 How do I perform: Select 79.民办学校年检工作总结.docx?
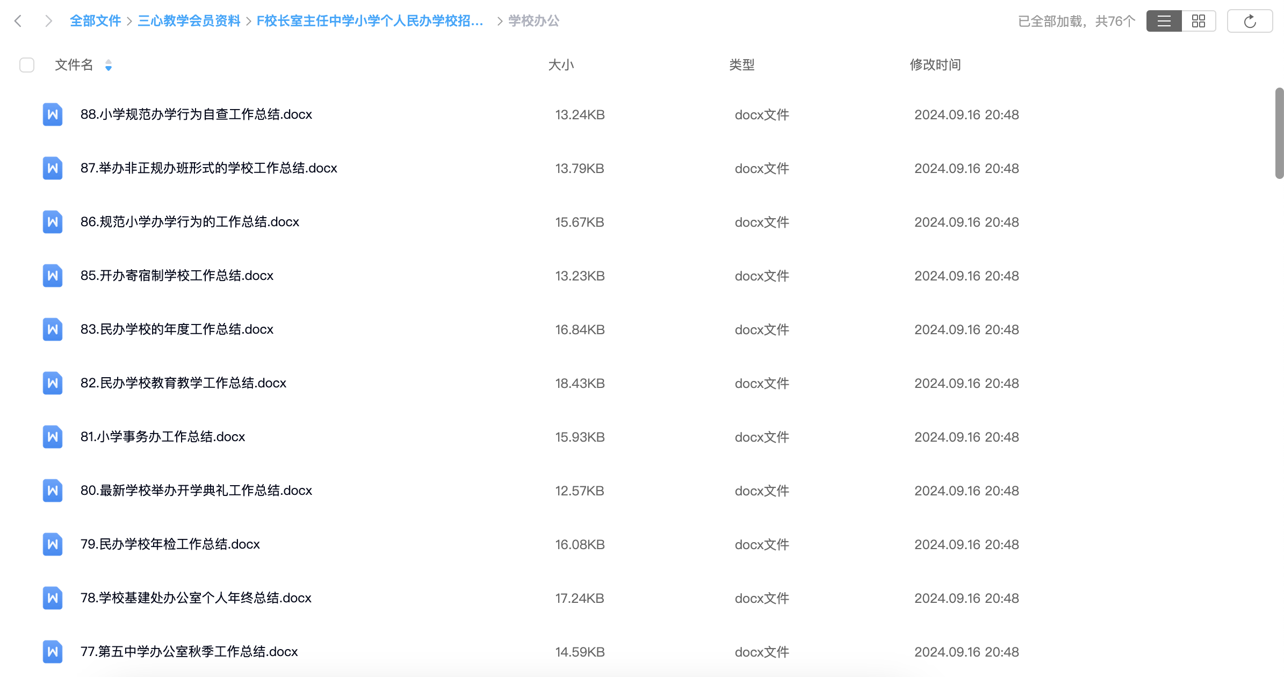170,544
